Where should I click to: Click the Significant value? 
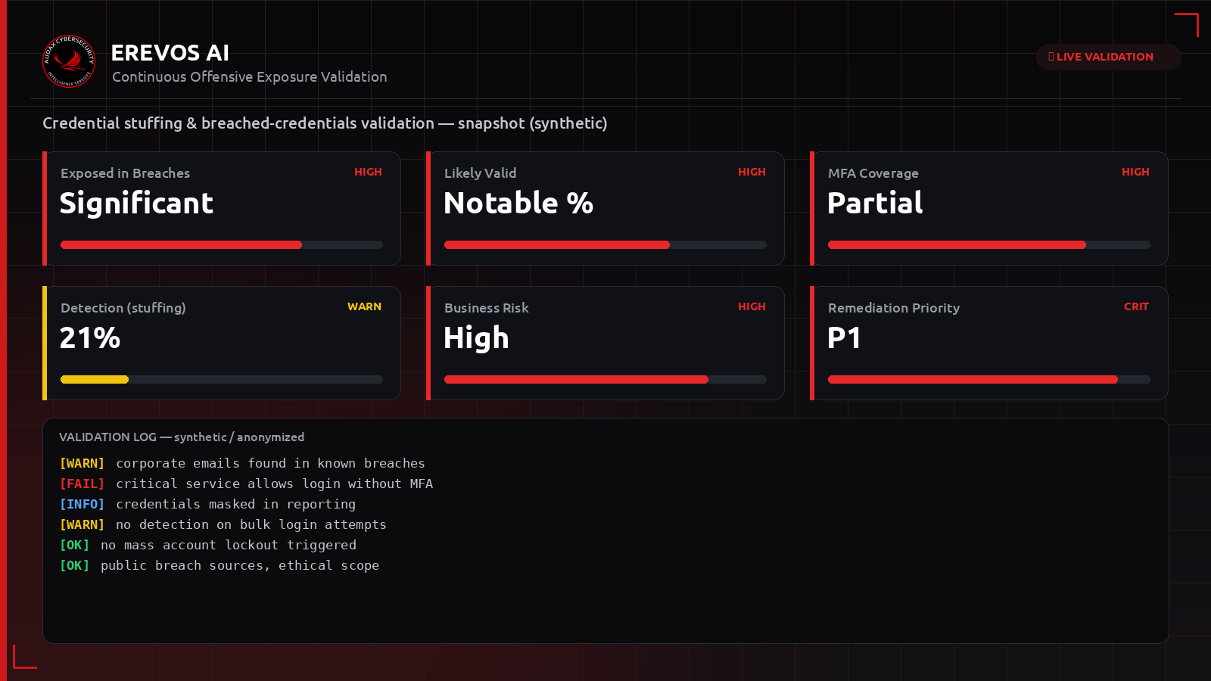click(x=136, y=203)
